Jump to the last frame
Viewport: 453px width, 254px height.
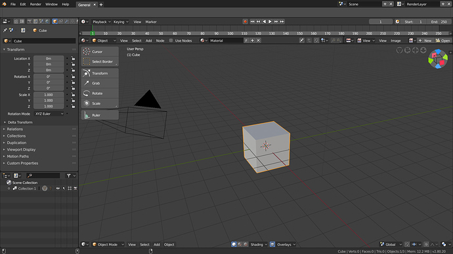tap(282, 22)
